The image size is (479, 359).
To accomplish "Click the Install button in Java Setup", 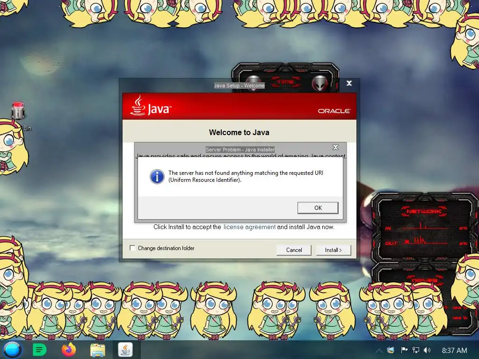I will (333, 250).
